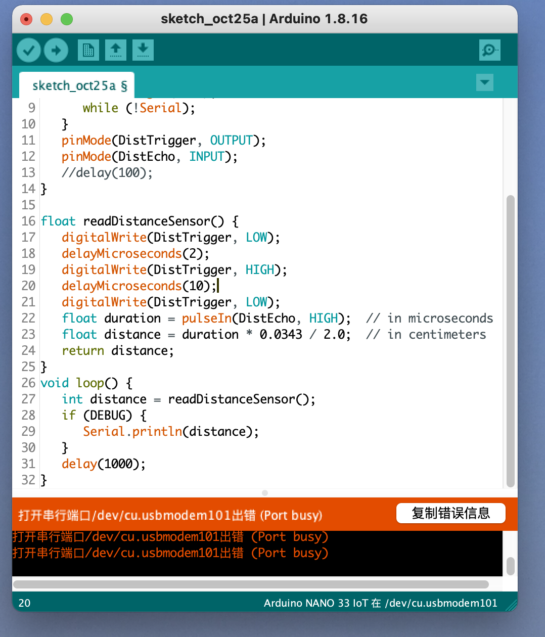Click the window title sketch_oct25a | Arduino 1.8.16
This screenshot has height=637, width=545.
(264, 19)
